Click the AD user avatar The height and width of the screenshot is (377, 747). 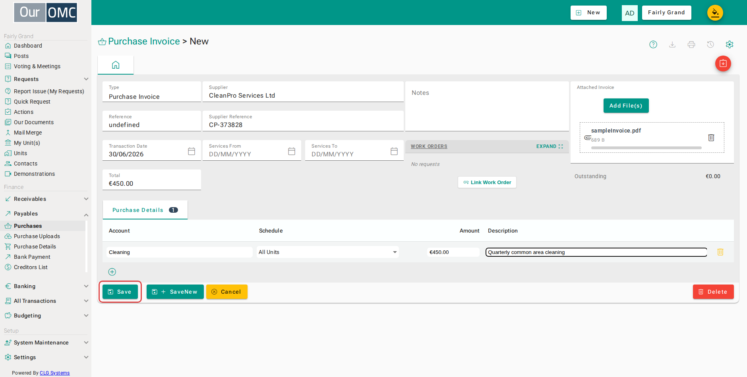point(630,13)
